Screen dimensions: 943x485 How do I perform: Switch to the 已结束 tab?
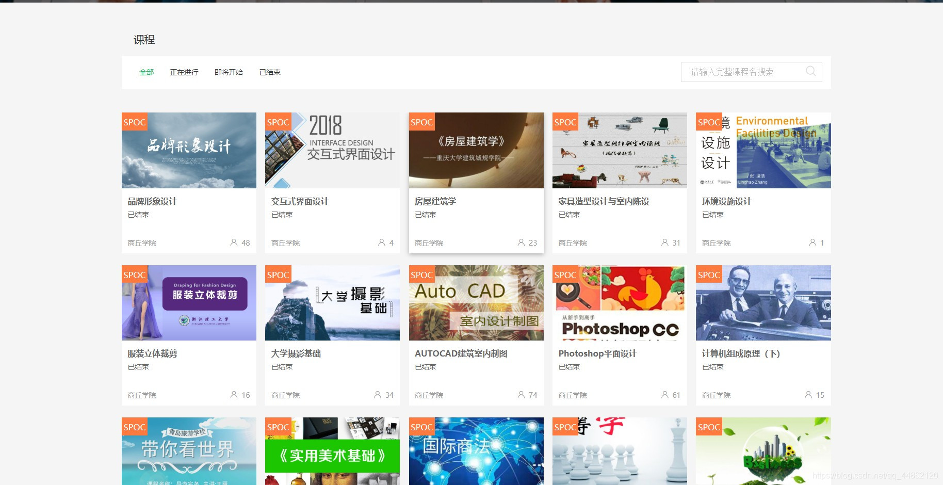pos(270,72)
